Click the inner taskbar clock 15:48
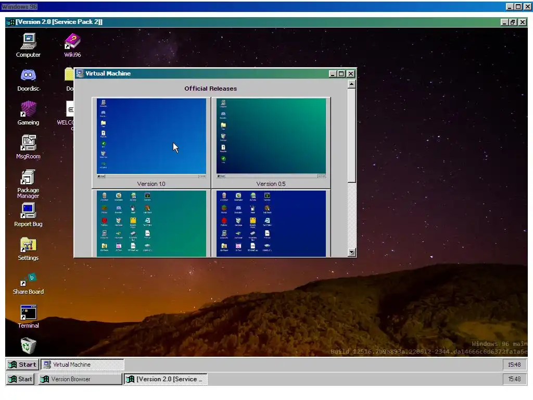 coord(514,365)
